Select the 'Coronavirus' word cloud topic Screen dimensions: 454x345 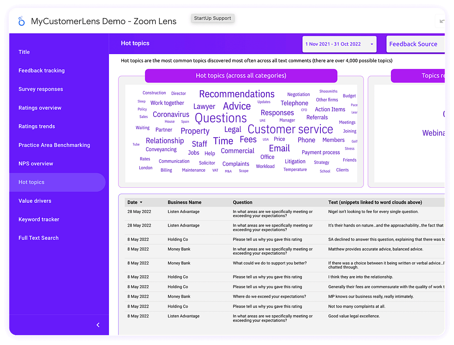point(171,114)
